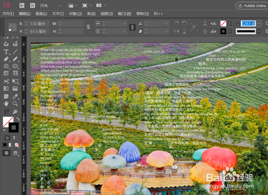Screen dimensions: 268x195
Task: Select the Content Placer tool
Action: pyautogui.click(x=15, y=44)
